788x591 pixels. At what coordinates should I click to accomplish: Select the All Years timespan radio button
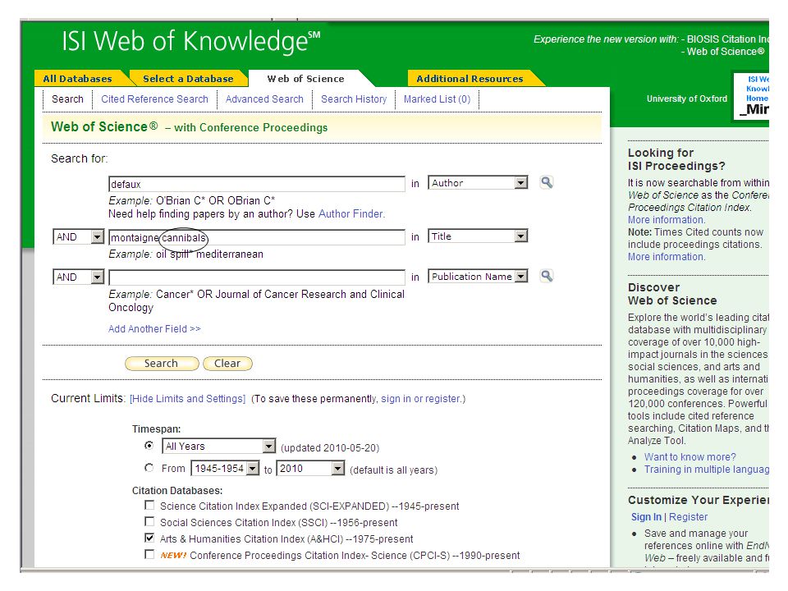149,445
